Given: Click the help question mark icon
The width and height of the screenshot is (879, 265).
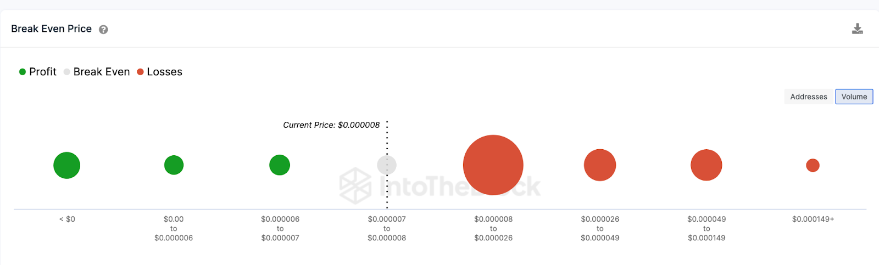Looking at the screenshot, I should [103, 30].
